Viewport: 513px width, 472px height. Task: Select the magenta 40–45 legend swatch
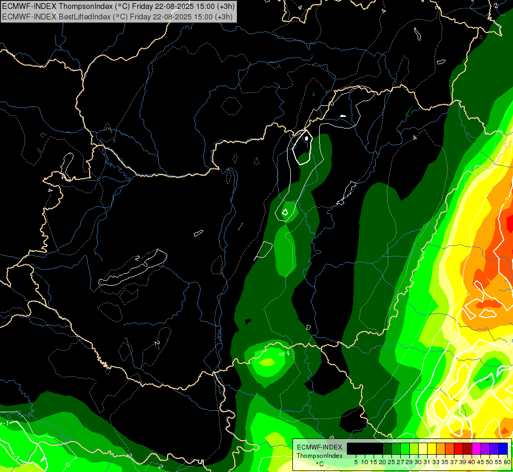(x=476, y=448)
